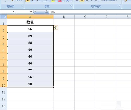
Task: Click the fx Insert Function button
Action: click(x=47, y=12)
